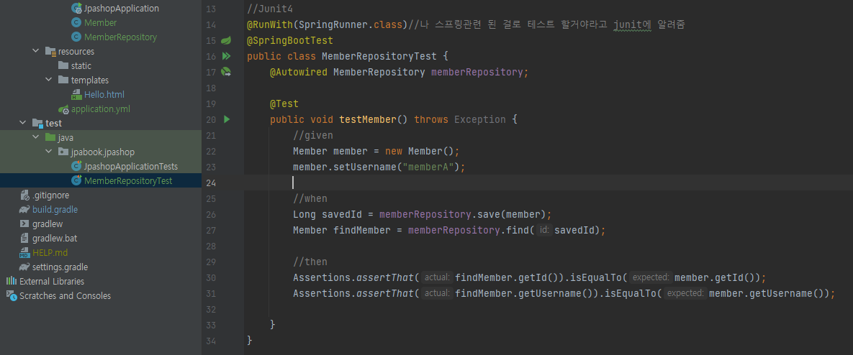This screenshot has width=853, height=355.
Task: Click the settings.gradle elephant icon
Action: click(24, 267)
